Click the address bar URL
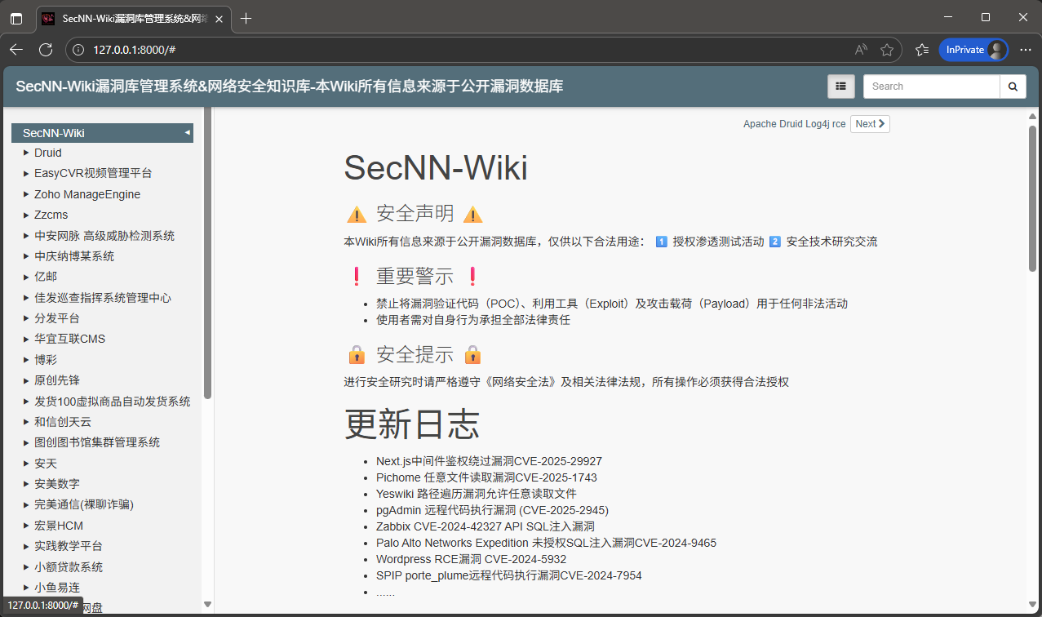Image resolution: width=1042 pixels, height=617 pixels. (135, 50)
